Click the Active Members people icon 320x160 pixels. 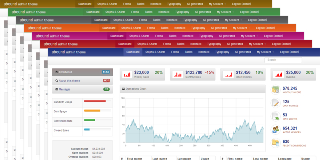click(276, 130)
